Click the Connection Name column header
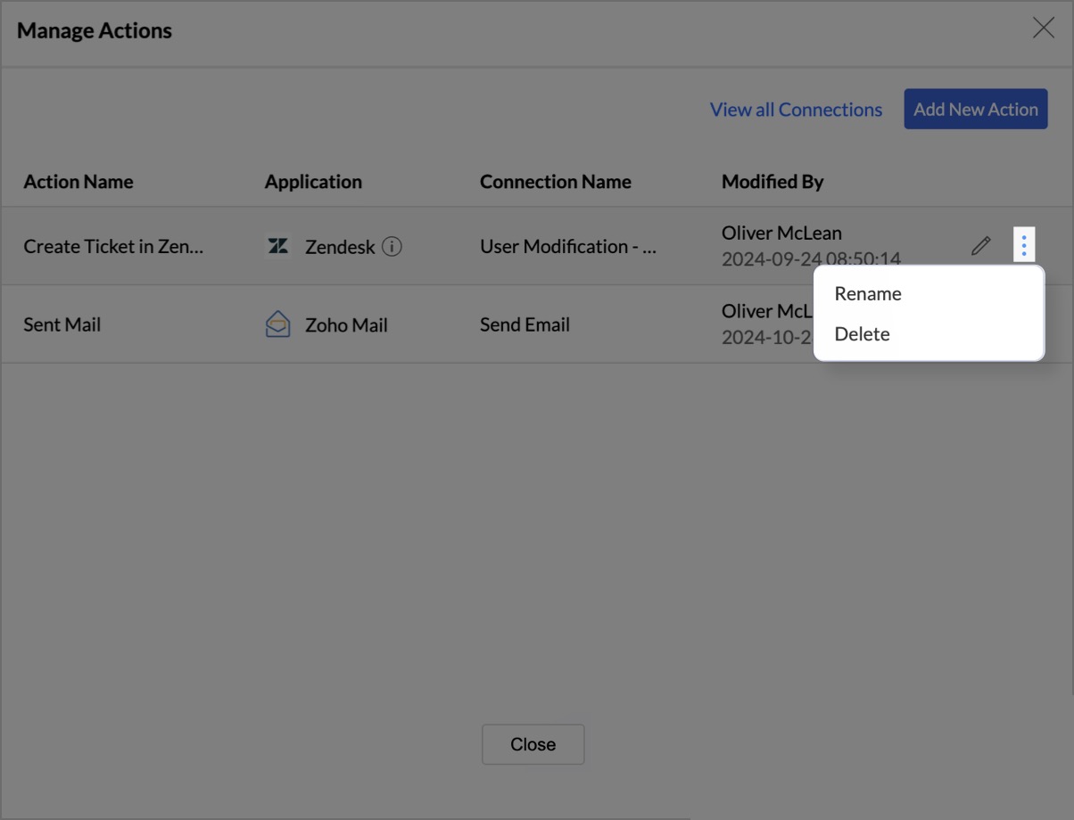Screen dimensions: 1074x820 pyautogui.click(x=555, y=182)
